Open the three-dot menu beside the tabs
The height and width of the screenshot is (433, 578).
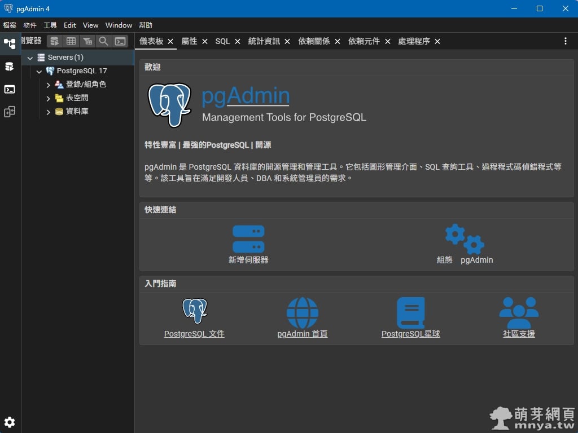coord(566,41)
